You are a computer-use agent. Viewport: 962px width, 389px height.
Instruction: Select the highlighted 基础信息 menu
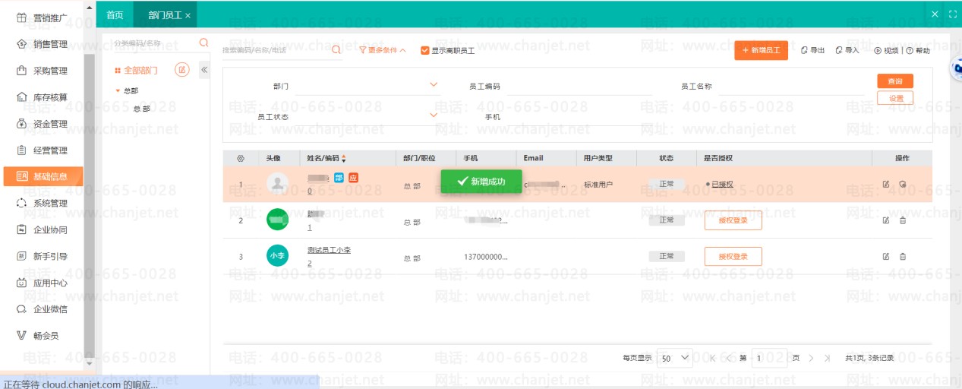coord(44,176)
